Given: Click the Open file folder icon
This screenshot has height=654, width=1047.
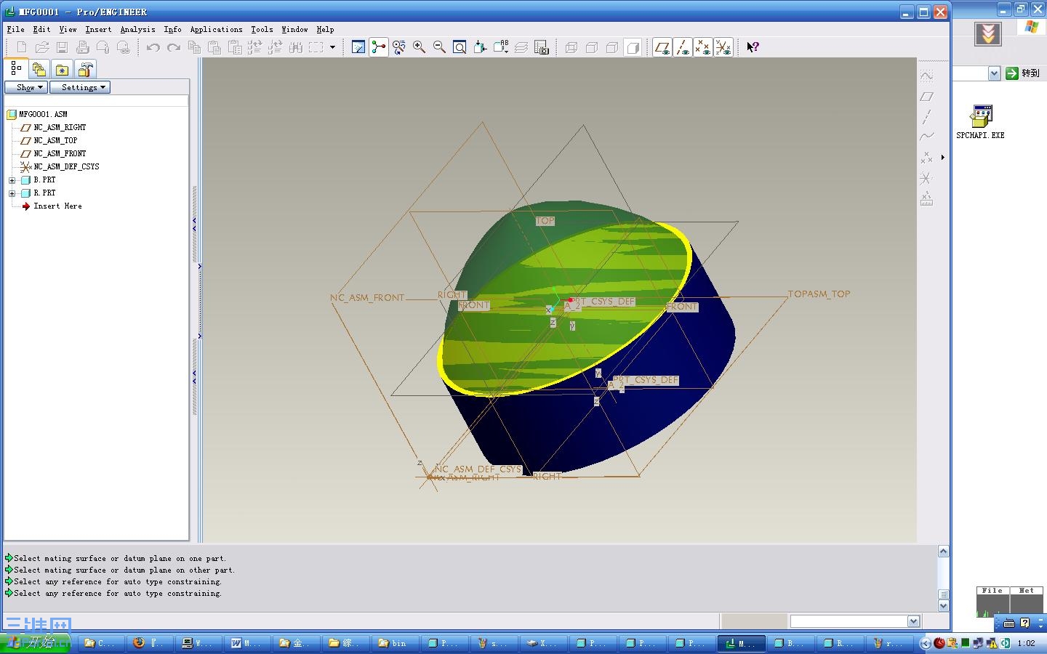Looking at the screenshot, I should [x=42, y=47].
